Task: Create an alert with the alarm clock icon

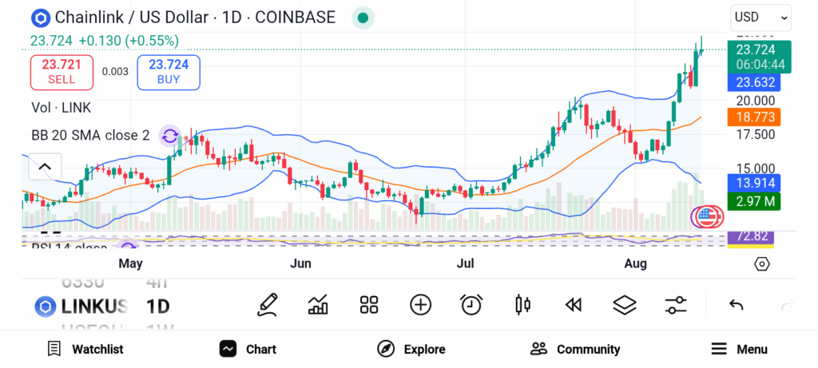Action: coord(471,304)
